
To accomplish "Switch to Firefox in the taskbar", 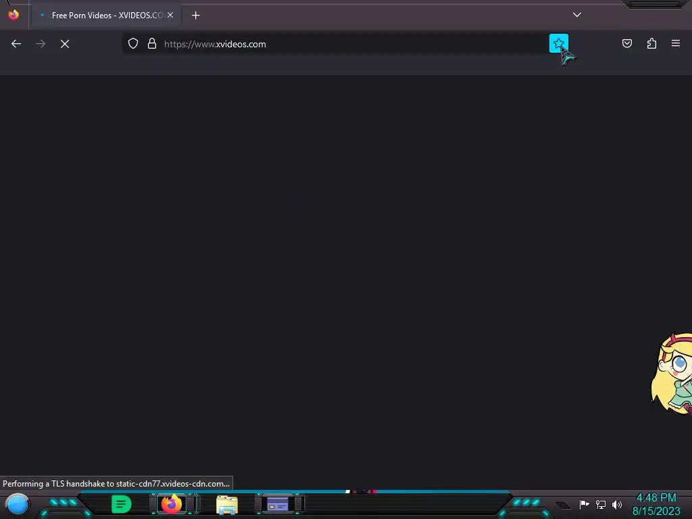I will (172, 504).
